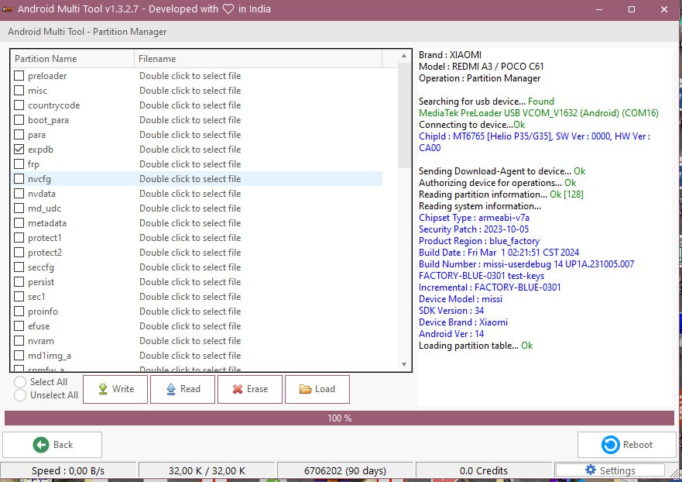Check the proinfo partition checkbox
Image resolution: width=682 pixels, height=482 pixels.
pos(19,312)
